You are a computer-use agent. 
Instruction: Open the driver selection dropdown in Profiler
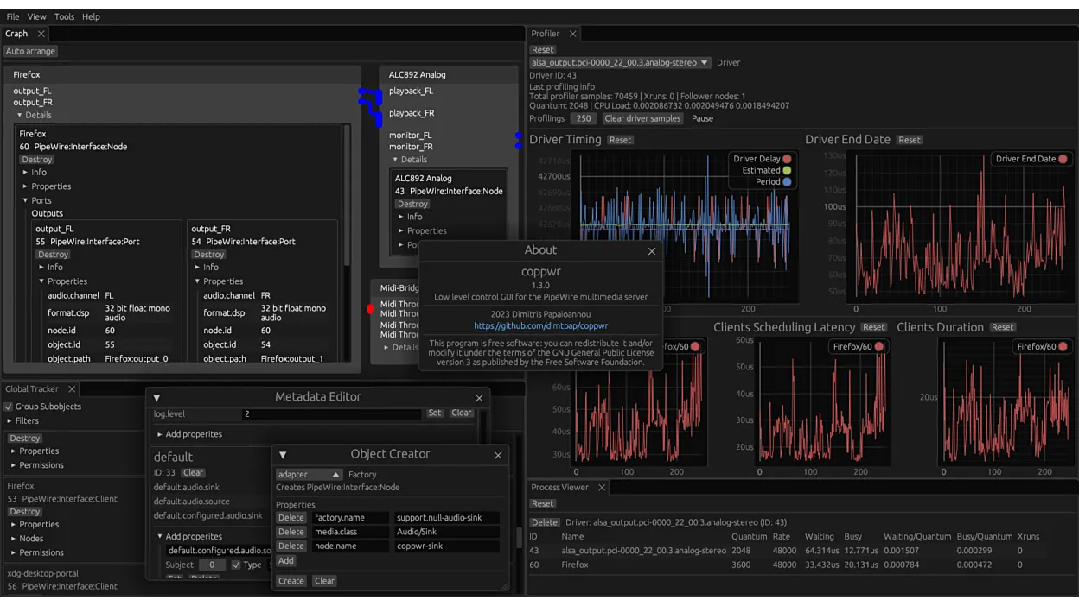click(703, 62)
